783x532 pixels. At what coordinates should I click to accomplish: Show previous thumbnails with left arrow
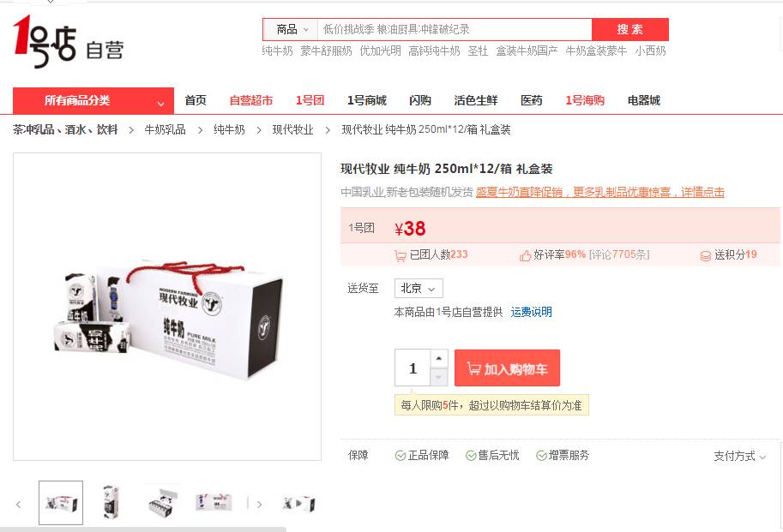19,504
